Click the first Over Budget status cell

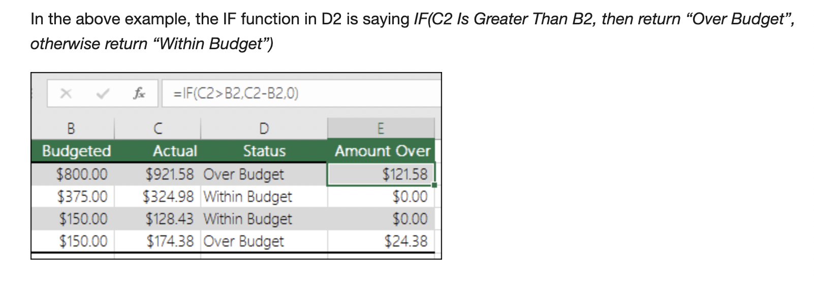pyautogui.click(x=264, y=174)
